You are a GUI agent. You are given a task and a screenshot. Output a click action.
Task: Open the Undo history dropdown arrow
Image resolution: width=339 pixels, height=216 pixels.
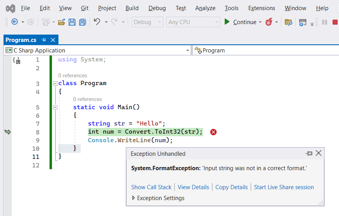[106, 22]
